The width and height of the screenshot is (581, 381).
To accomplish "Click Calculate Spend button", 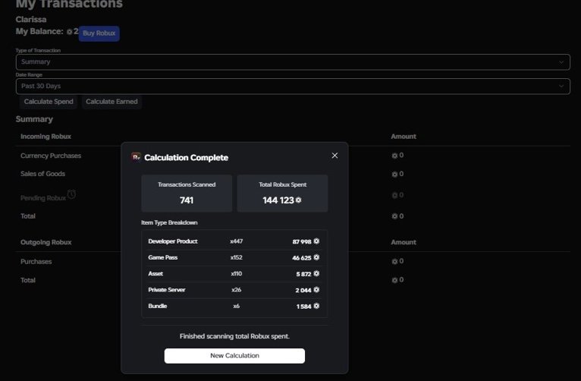I will tap(49, 102).
